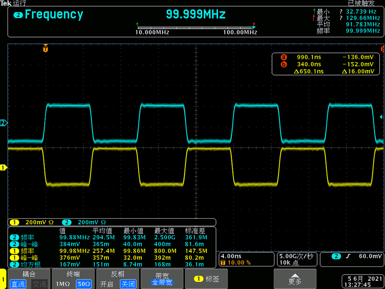Click the orange trigger position T marker
The width and height of the screenshot is (385, 289).
point(46,49)
